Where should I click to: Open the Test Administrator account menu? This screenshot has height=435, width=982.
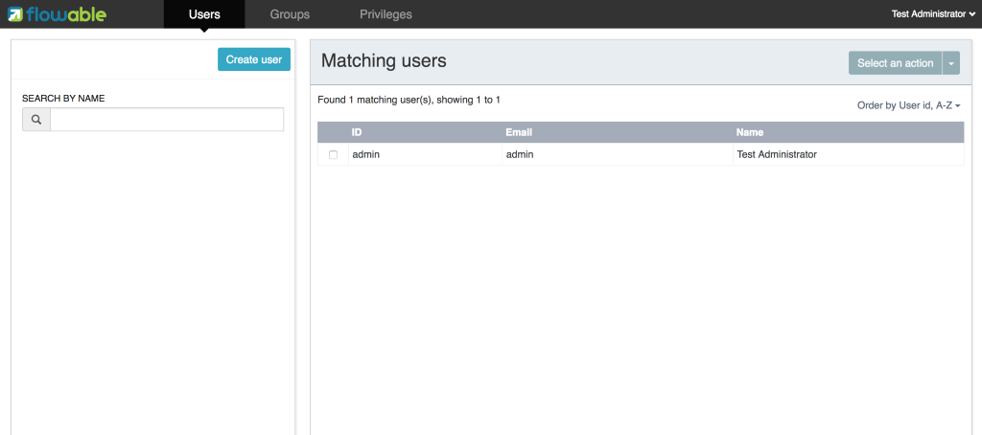click(x=933, y=14)
